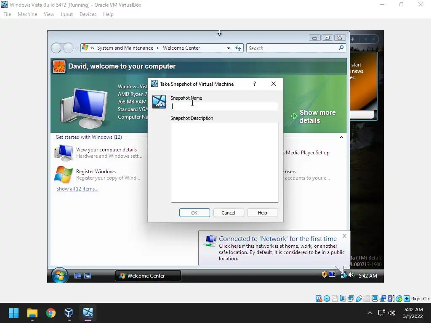This screenshot has height=323, width=431.
Task: Click the Welcome Center taskbar button
Action: point(148,276)
